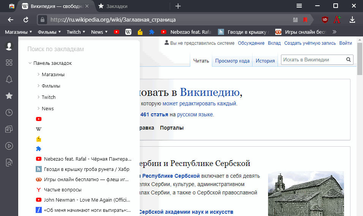The height and width of the screenshot is (216, 363).
Task: Expand the Магазины folder in bookmarks panel
Action: click(x=39, y=75)
